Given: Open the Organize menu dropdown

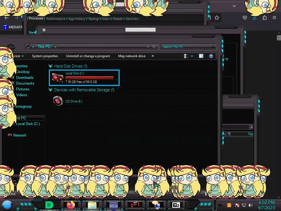Looking at the screenshot, I should 18,56.
